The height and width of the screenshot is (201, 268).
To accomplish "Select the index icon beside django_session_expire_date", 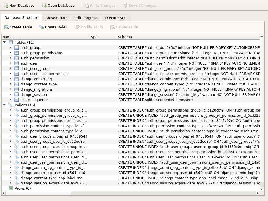I will pyautogui.click(x=16, y=183).
